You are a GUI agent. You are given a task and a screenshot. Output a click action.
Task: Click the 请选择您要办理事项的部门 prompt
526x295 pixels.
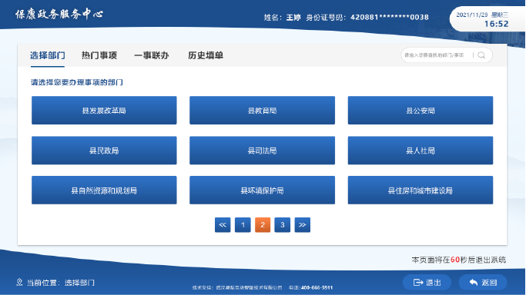click(x=77, y=82)
